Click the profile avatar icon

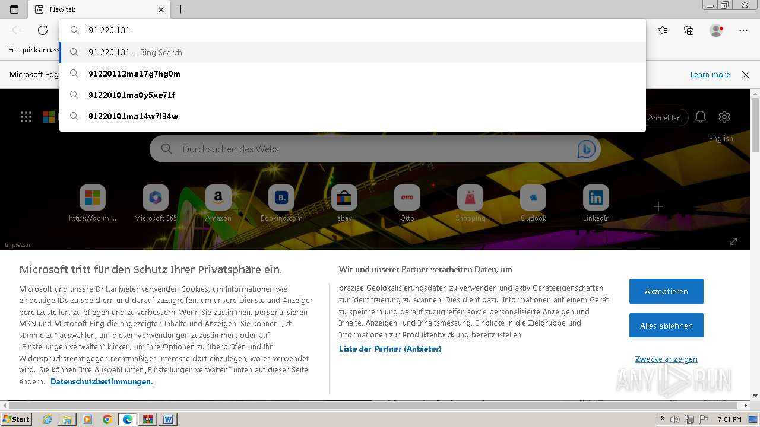coord(716,30)
